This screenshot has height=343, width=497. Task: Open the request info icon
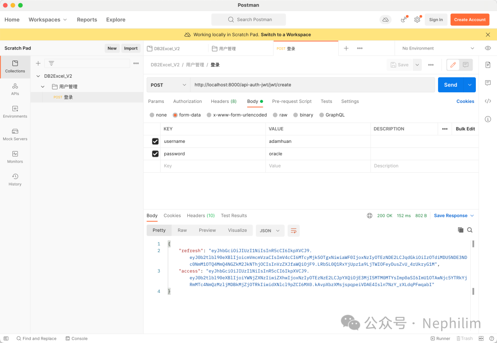coord(488,119)
